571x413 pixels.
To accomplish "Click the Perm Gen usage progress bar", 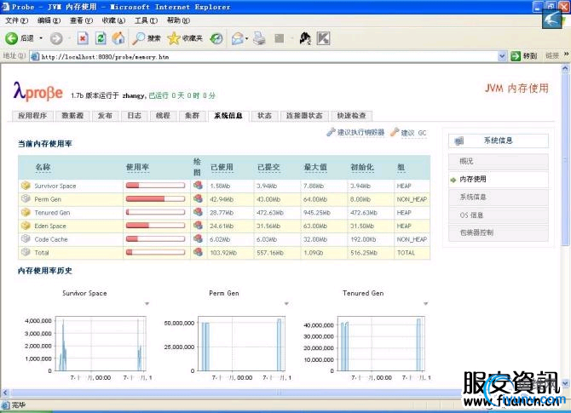I will click(155, 198).
